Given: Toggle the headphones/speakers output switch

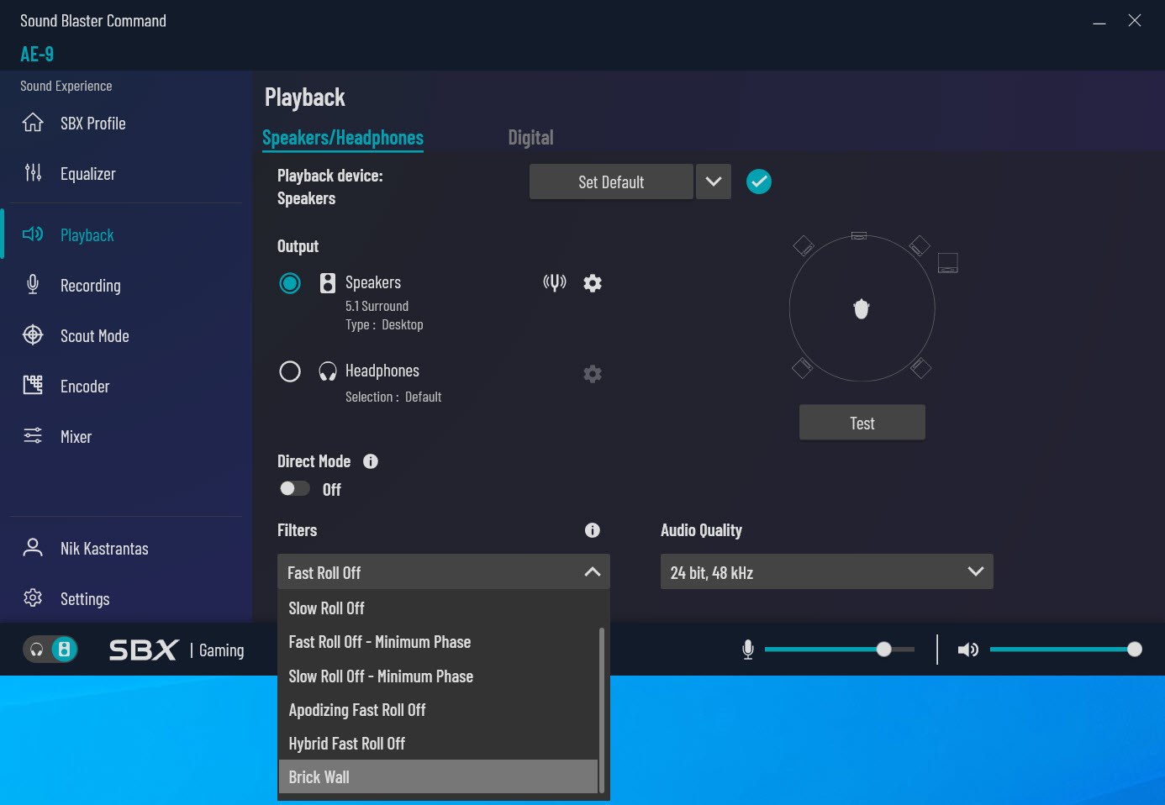Looking at the screenshot, I should [50, 650].
